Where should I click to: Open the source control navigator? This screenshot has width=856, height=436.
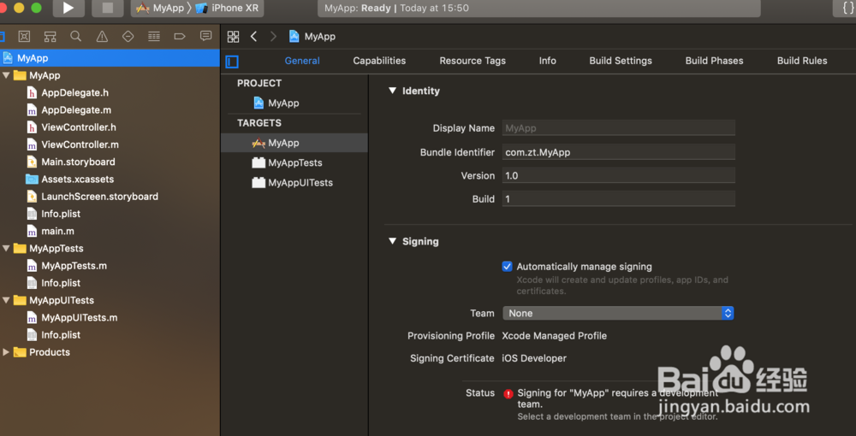point(24,37)
